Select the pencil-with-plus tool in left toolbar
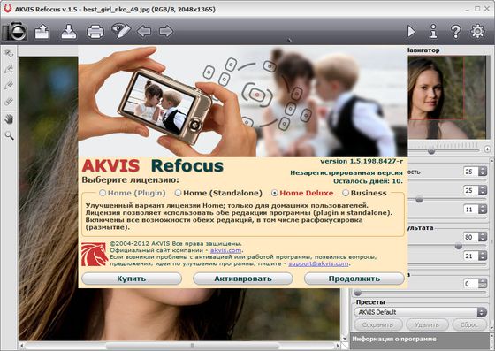 point(9,70)
